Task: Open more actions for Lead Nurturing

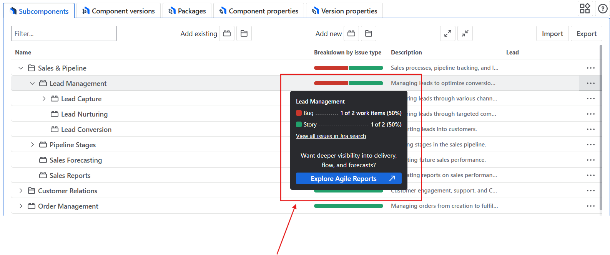Action: pos(591,114)
